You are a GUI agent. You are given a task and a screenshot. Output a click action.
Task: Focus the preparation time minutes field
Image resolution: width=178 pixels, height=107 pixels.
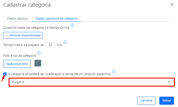50,45
